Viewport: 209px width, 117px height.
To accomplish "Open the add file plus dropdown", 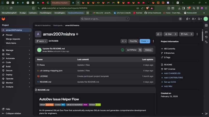I will coord(124,41).
